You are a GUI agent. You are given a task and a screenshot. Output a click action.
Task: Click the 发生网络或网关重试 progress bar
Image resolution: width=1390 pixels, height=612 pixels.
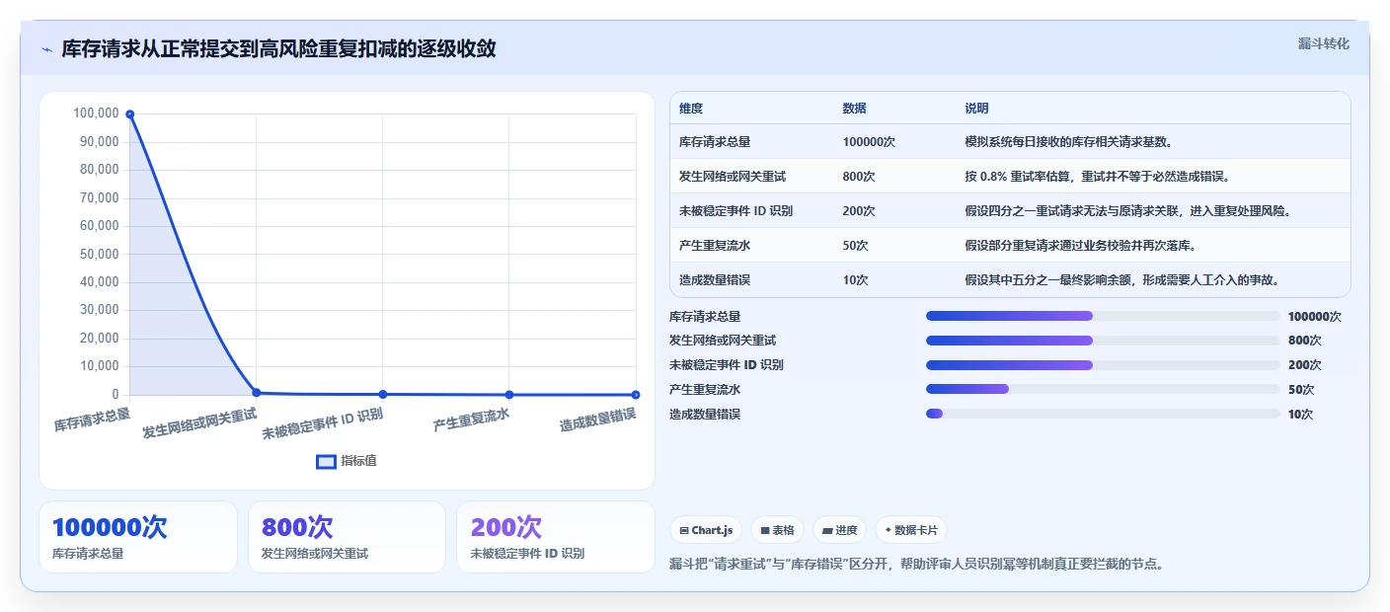click(1103, 341)
